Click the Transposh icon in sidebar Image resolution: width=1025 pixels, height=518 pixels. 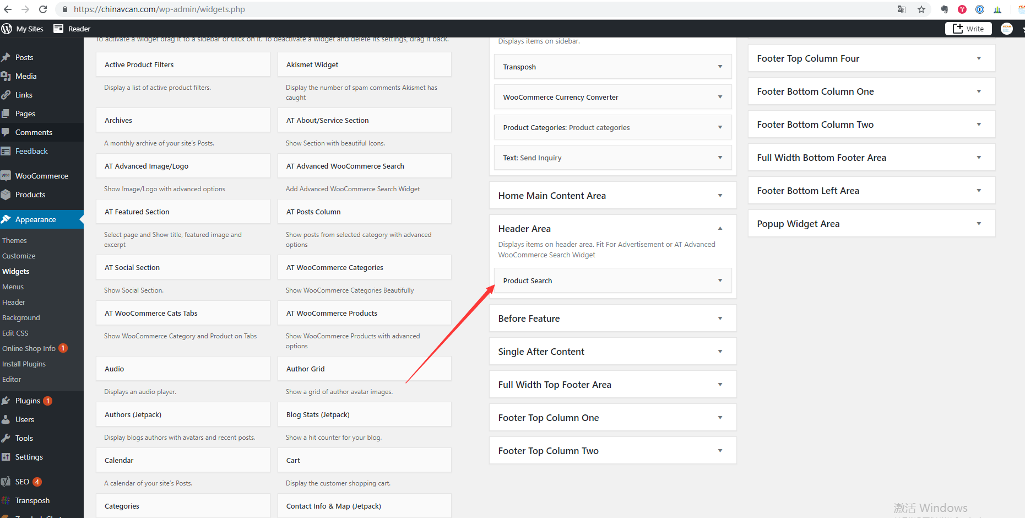(6, 500)
